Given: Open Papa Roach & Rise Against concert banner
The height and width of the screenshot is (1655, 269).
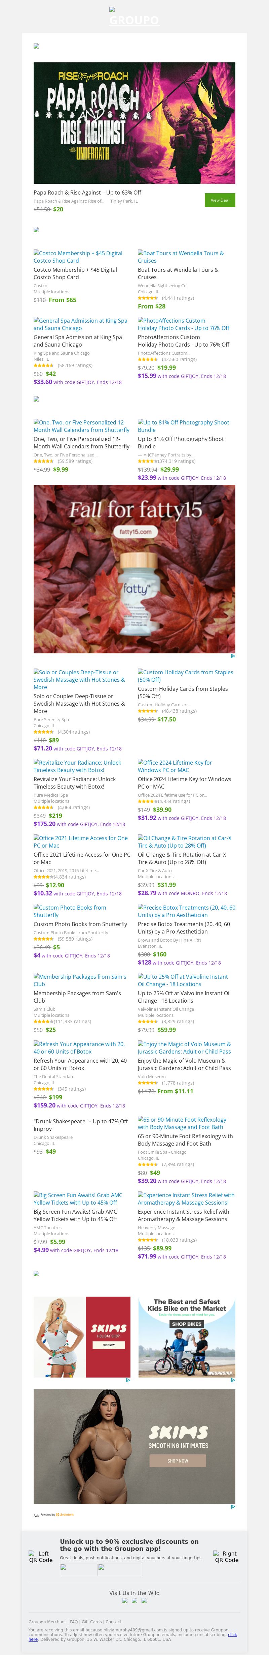Looking at the screenshot, I should pos(134,123).
